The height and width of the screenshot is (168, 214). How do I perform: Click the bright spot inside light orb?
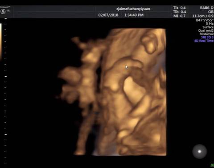pyautogui.click(x=200, y=152)
